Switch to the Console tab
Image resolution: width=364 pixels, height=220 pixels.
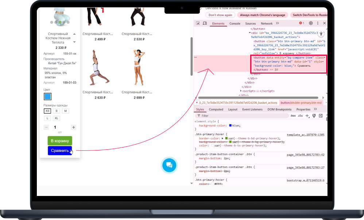pos(235,24)
